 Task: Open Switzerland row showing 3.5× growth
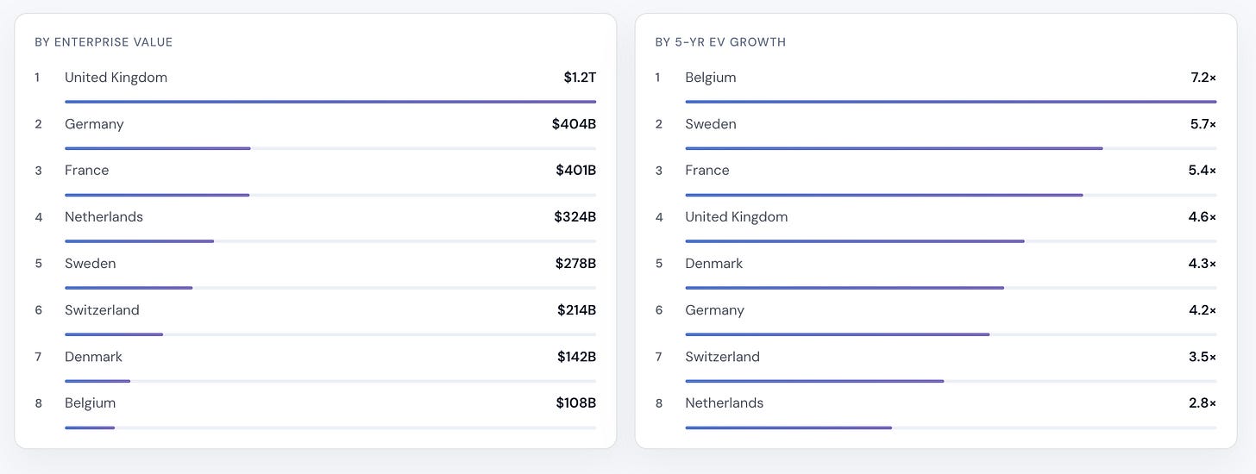click(x=936, y=364)
